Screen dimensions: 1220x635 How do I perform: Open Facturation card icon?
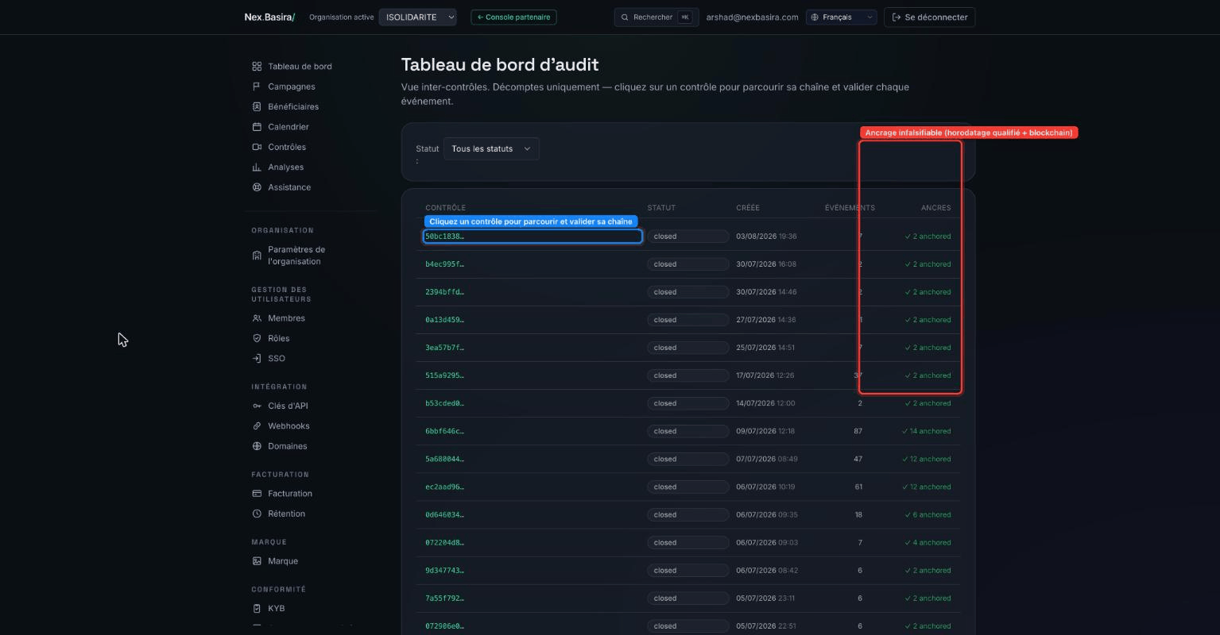tap(257, 494)
